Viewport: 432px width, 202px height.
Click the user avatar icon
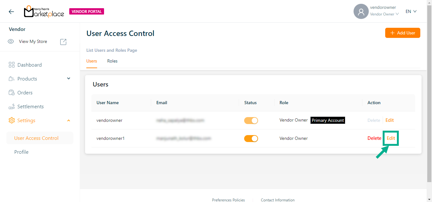(361, 12)
